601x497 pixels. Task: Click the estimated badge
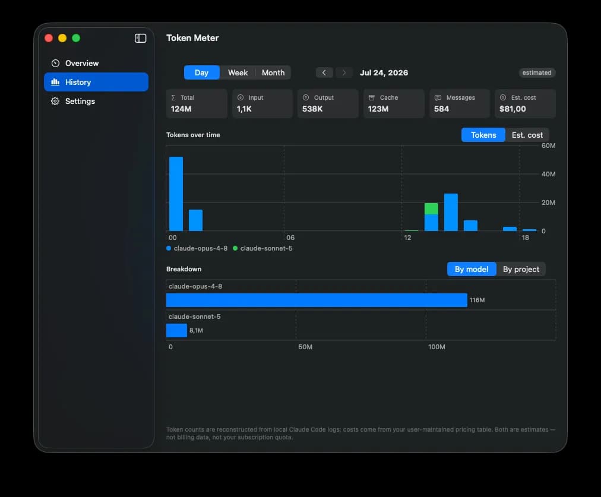pyautogui.click(x=537, y=73)
